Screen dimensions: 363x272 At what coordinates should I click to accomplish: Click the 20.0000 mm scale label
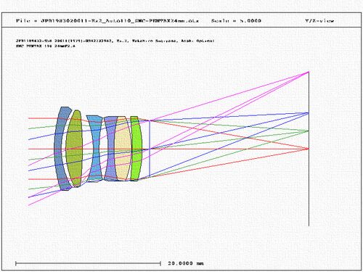[186, 263]
